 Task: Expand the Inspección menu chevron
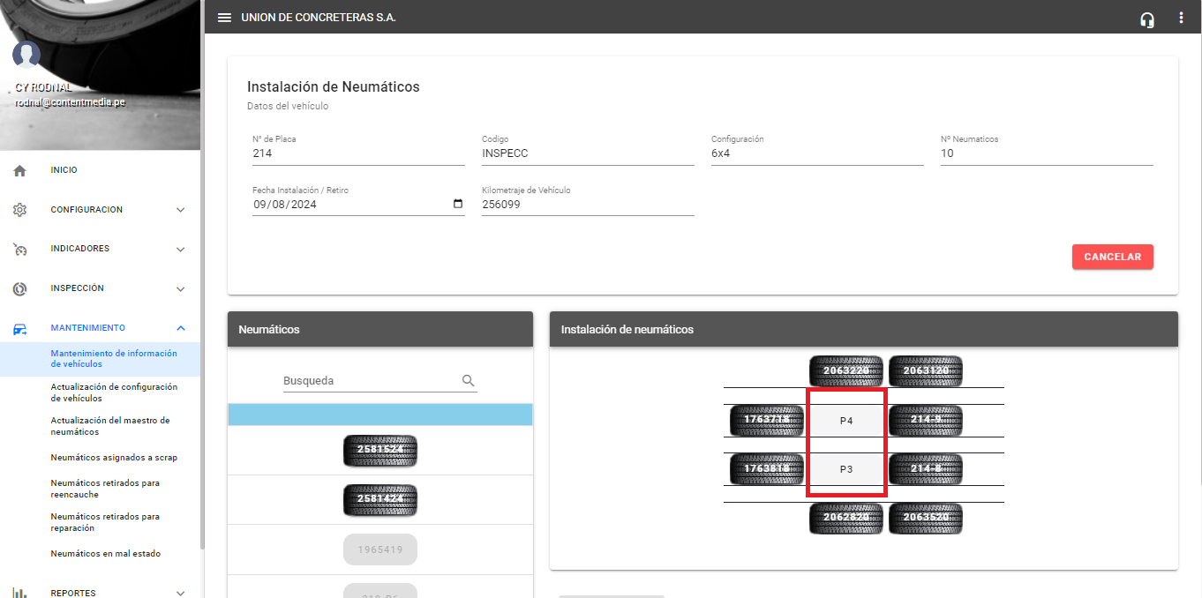180,289
